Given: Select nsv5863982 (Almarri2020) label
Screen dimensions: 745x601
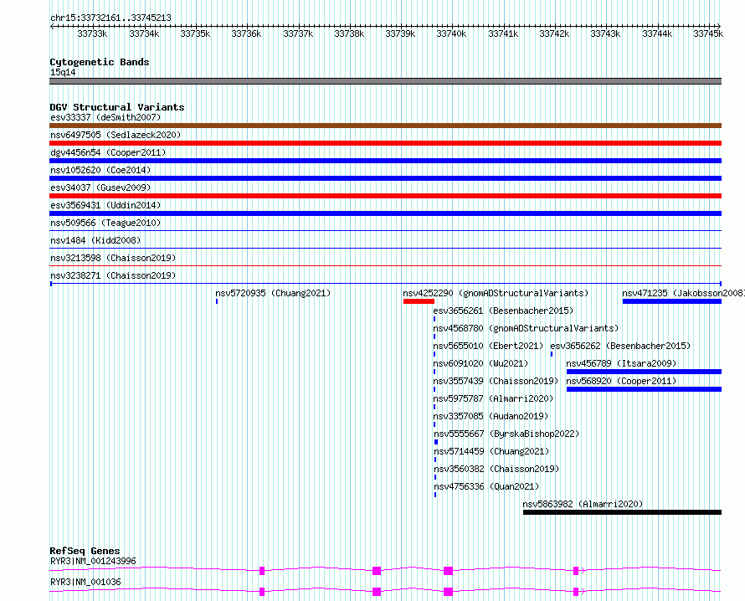Looking at the screenshot, I should tap(583, 504).
